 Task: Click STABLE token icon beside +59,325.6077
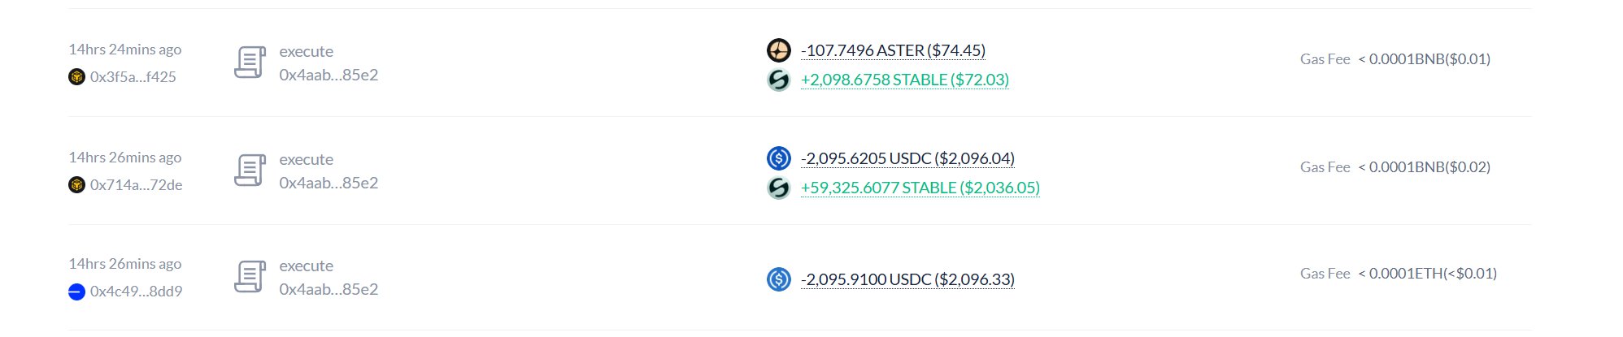[778, 188]
